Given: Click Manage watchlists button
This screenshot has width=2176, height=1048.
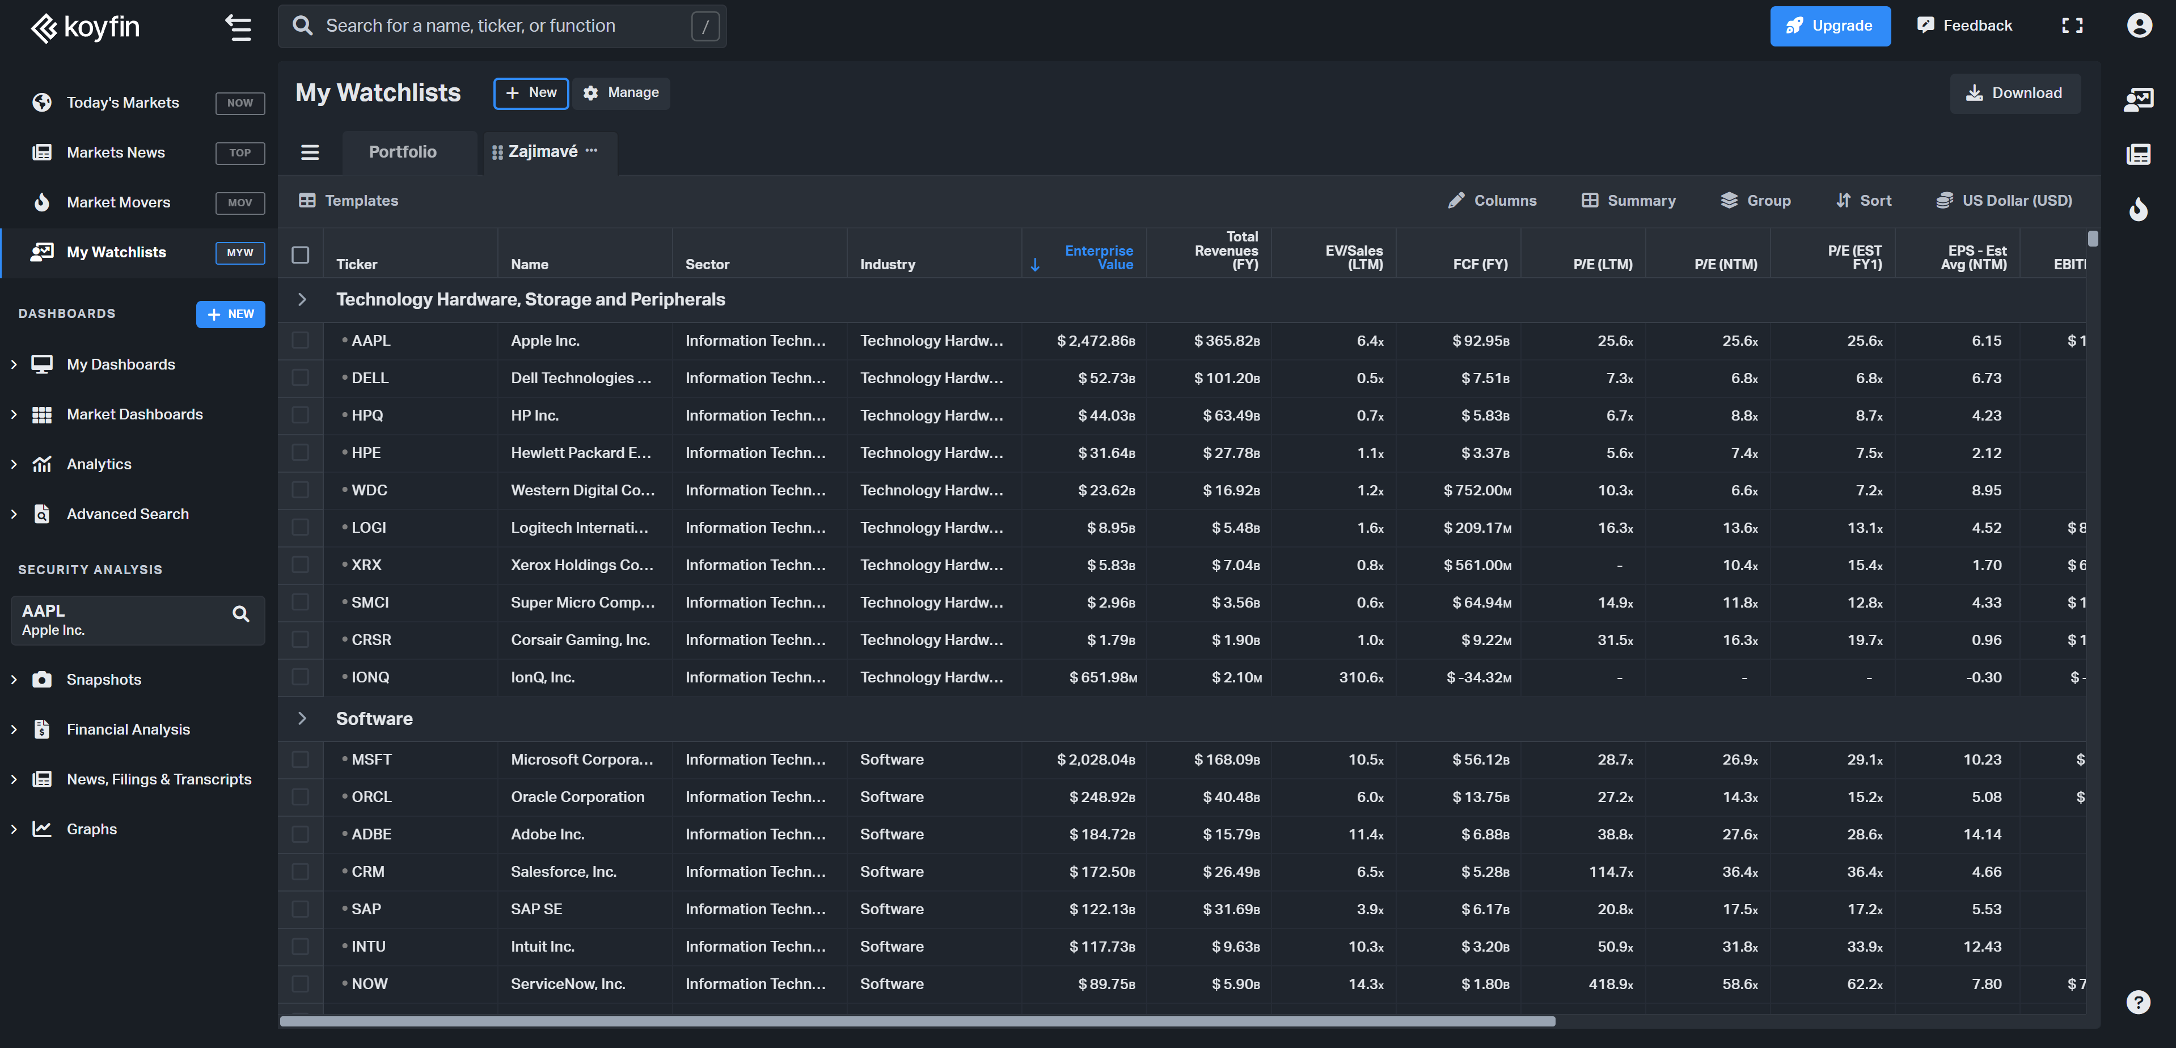Looking at the screenshot, I should click(621, 93).
